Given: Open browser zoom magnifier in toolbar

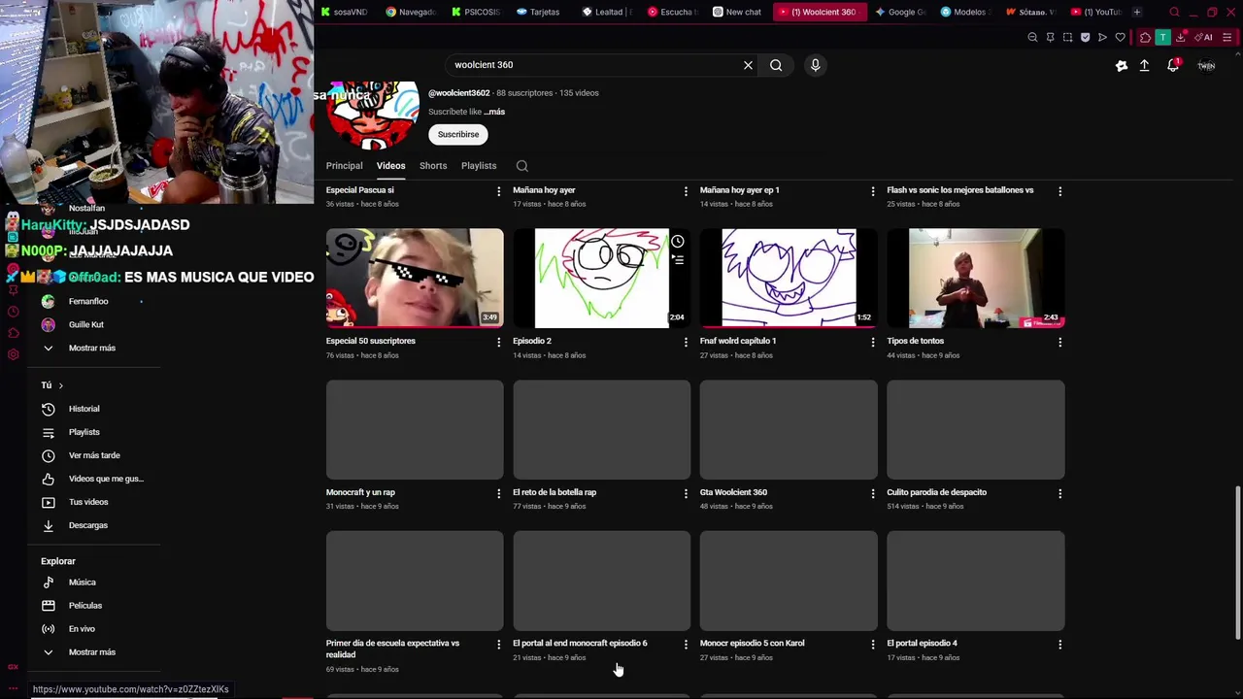Looking at the screenshot, I should click(1032, 38).
